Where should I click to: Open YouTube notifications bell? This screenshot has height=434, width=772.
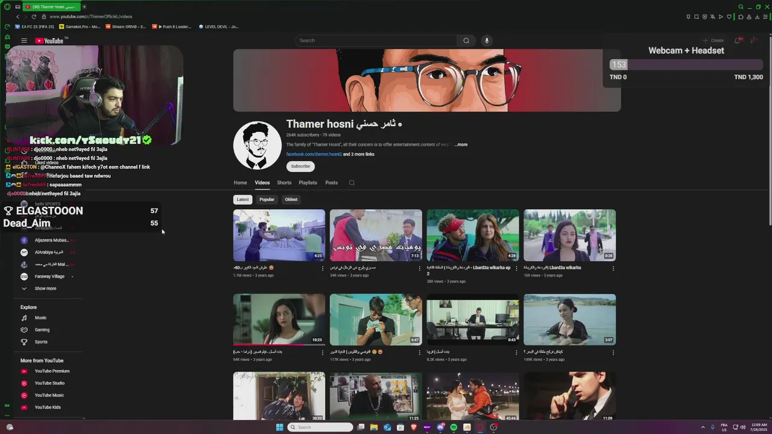[x=737, y=40]
